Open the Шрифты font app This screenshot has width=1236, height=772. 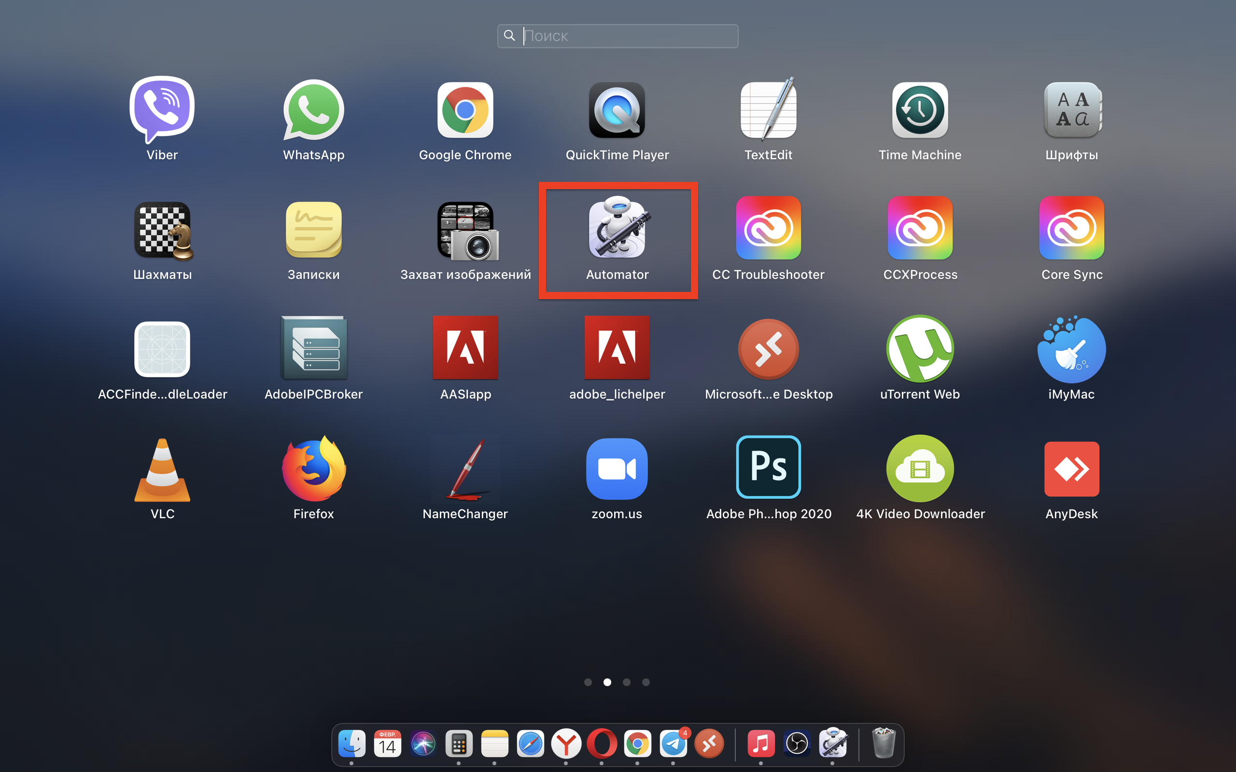[x=1071, y=110]
